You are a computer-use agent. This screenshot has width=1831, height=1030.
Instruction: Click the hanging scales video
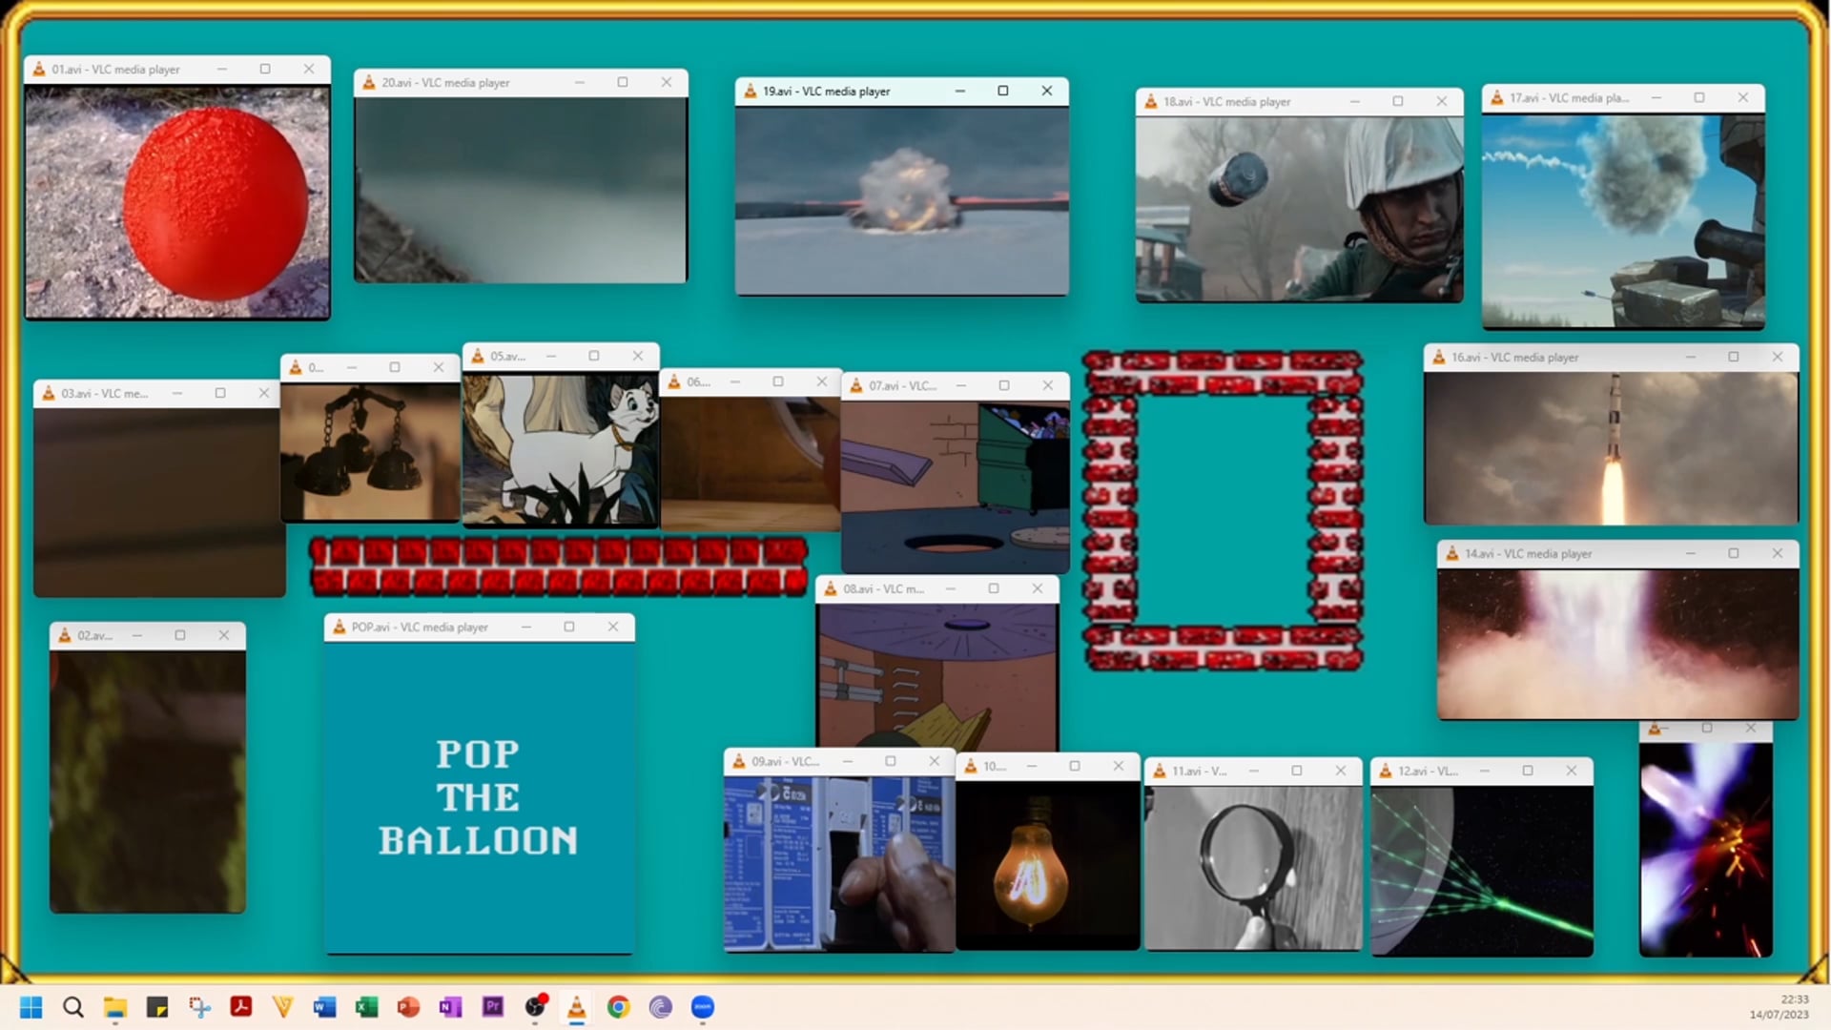371,451
